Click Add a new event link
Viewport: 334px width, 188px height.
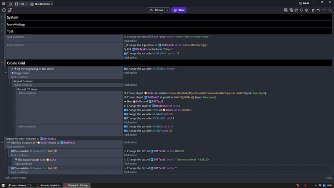click(15, 177)
